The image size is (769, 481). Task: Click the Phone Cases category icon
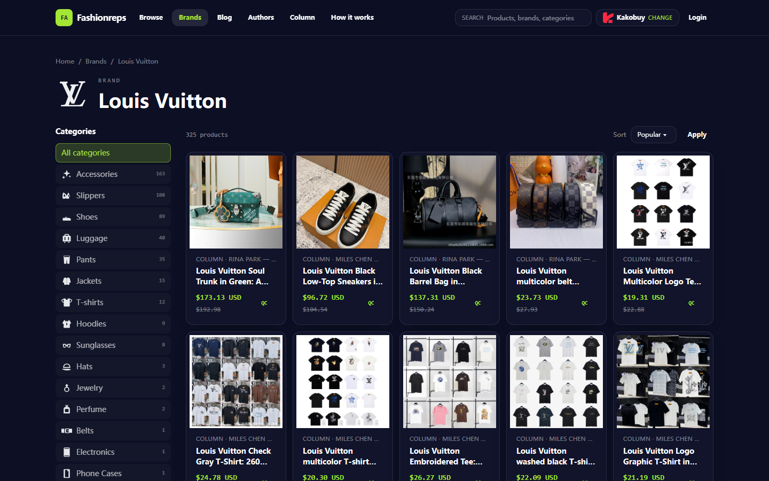pos(67,474)
